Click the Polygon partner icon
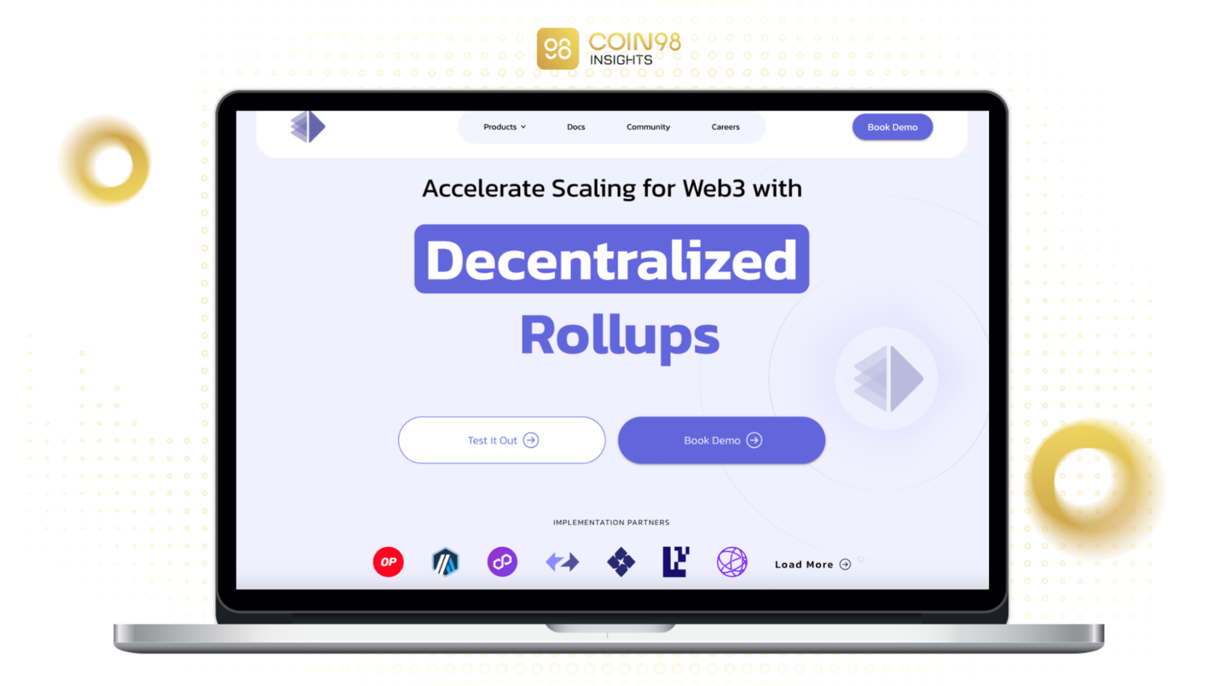 (x=502, y=560)
